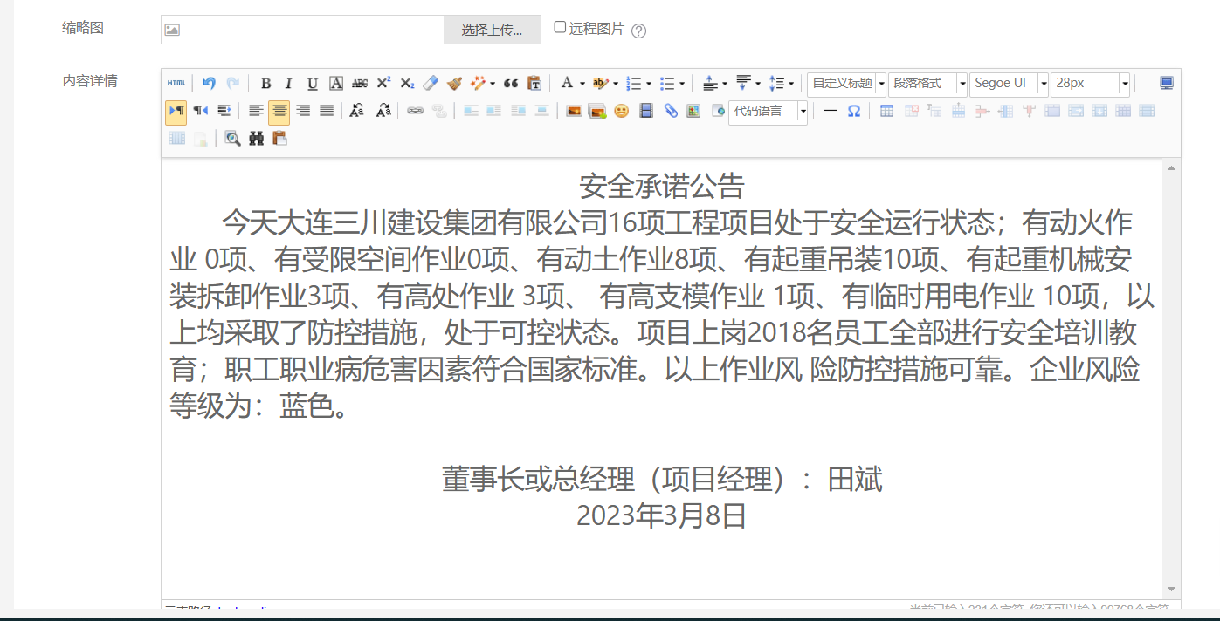Toggle strikethrough formatting

point(360,84)
